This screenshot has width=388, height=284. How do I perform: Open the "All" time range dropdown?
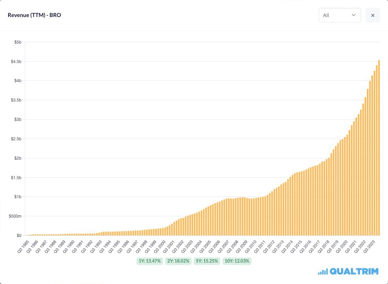[339, 15]
